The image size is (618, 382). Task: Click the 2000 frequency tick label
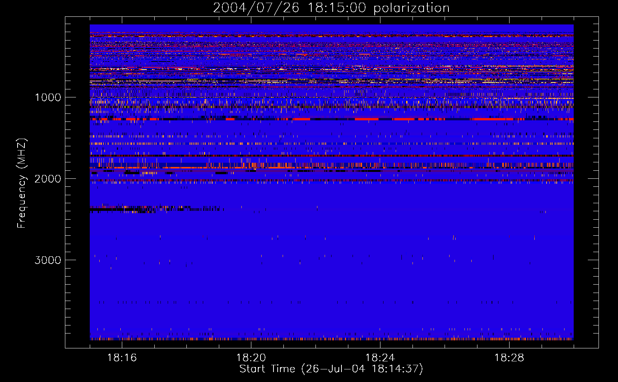tap(48, 179)
